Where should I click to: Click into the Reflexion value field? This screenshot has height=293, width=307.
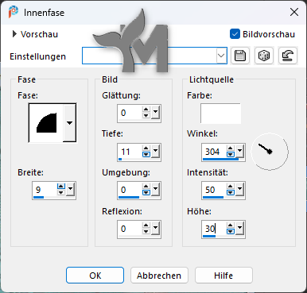click(x=130, y=229)
